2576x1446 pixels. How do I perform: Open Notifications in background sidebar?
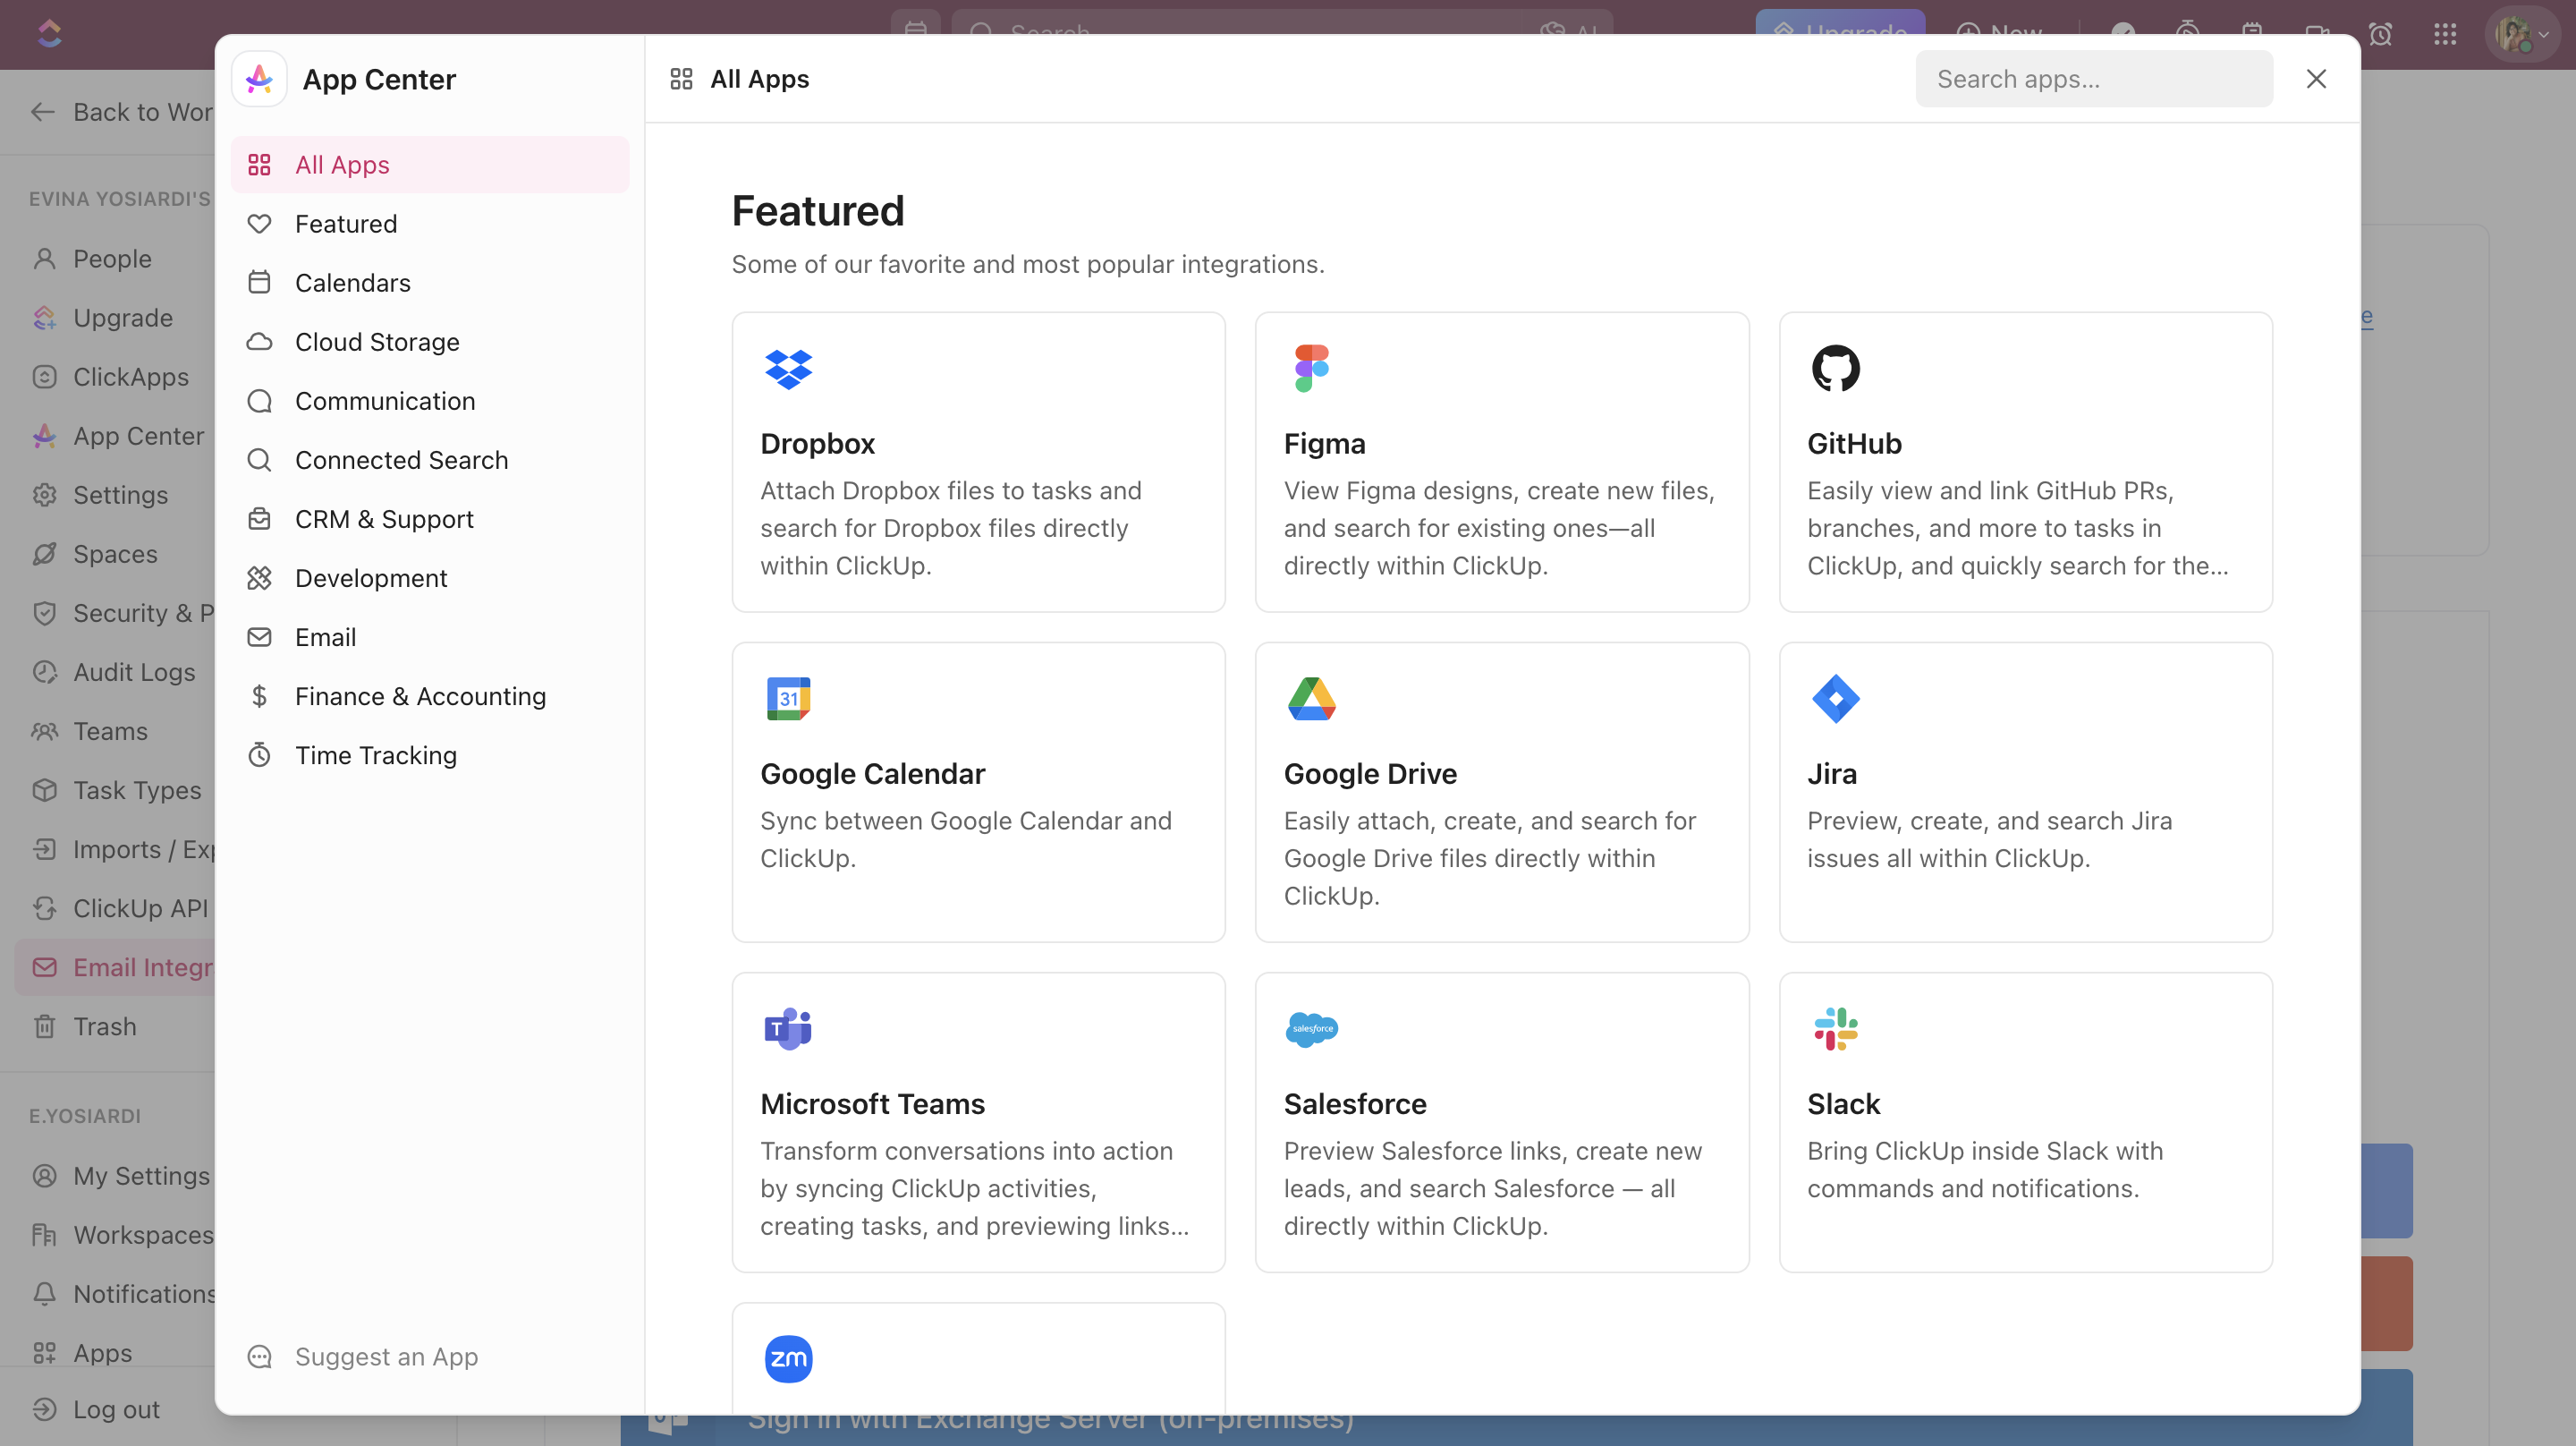115,1294
